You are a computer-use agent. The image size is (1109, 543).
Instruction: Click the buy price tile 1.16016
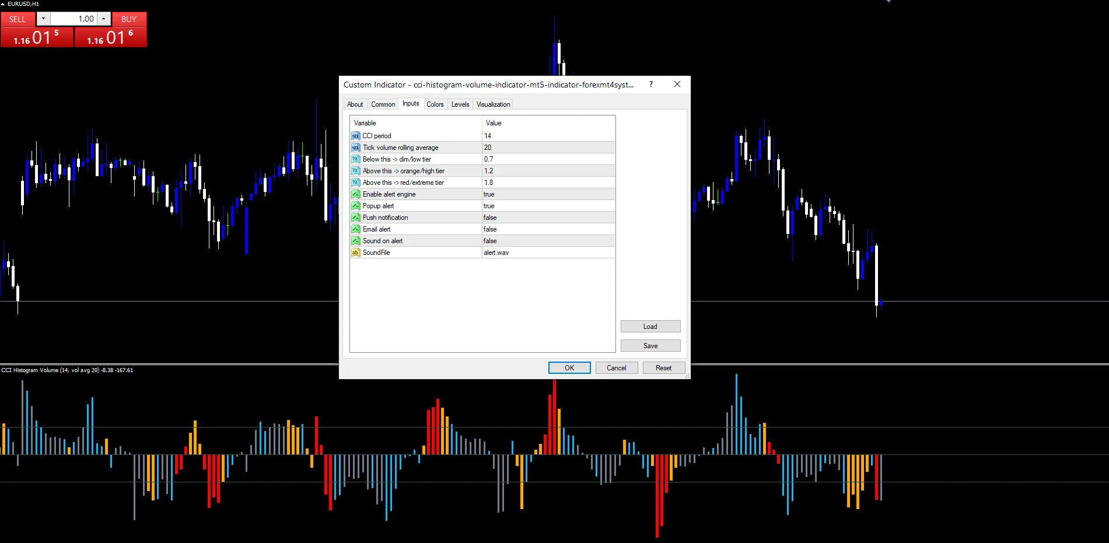coord(110,37)
